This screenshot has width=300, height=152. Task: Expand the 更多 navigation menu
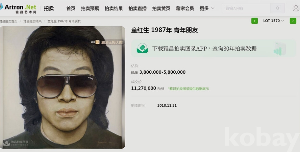[x=207, y=8]
